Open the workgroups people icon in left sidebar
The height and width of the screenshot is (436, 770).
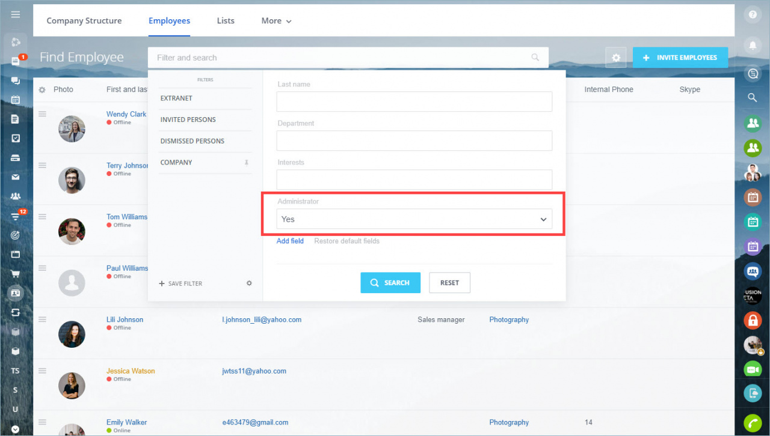click(x=16, y=196)
